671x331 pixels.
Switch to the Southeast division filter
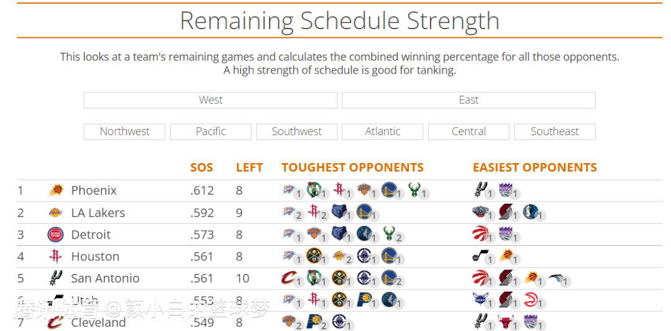pyautogui.click(x=555, y=131)
